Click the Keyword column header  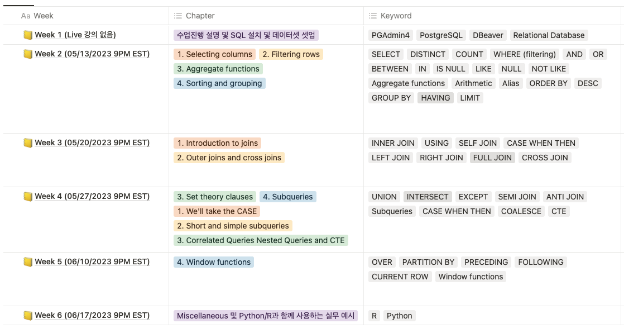(x=492, y=16)
